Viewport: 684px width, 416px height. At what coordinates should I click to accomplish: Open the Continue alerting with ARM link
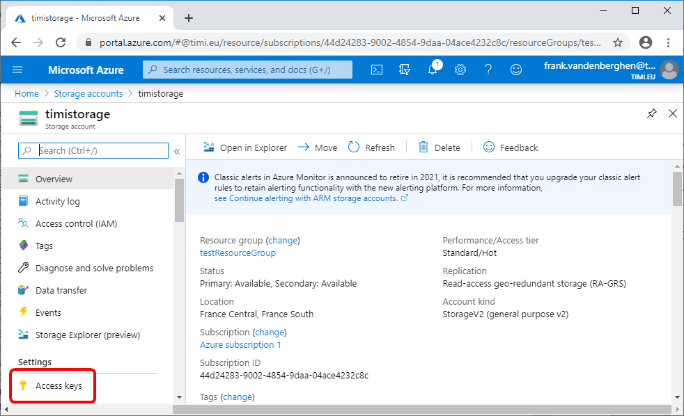tap(311, 198)
